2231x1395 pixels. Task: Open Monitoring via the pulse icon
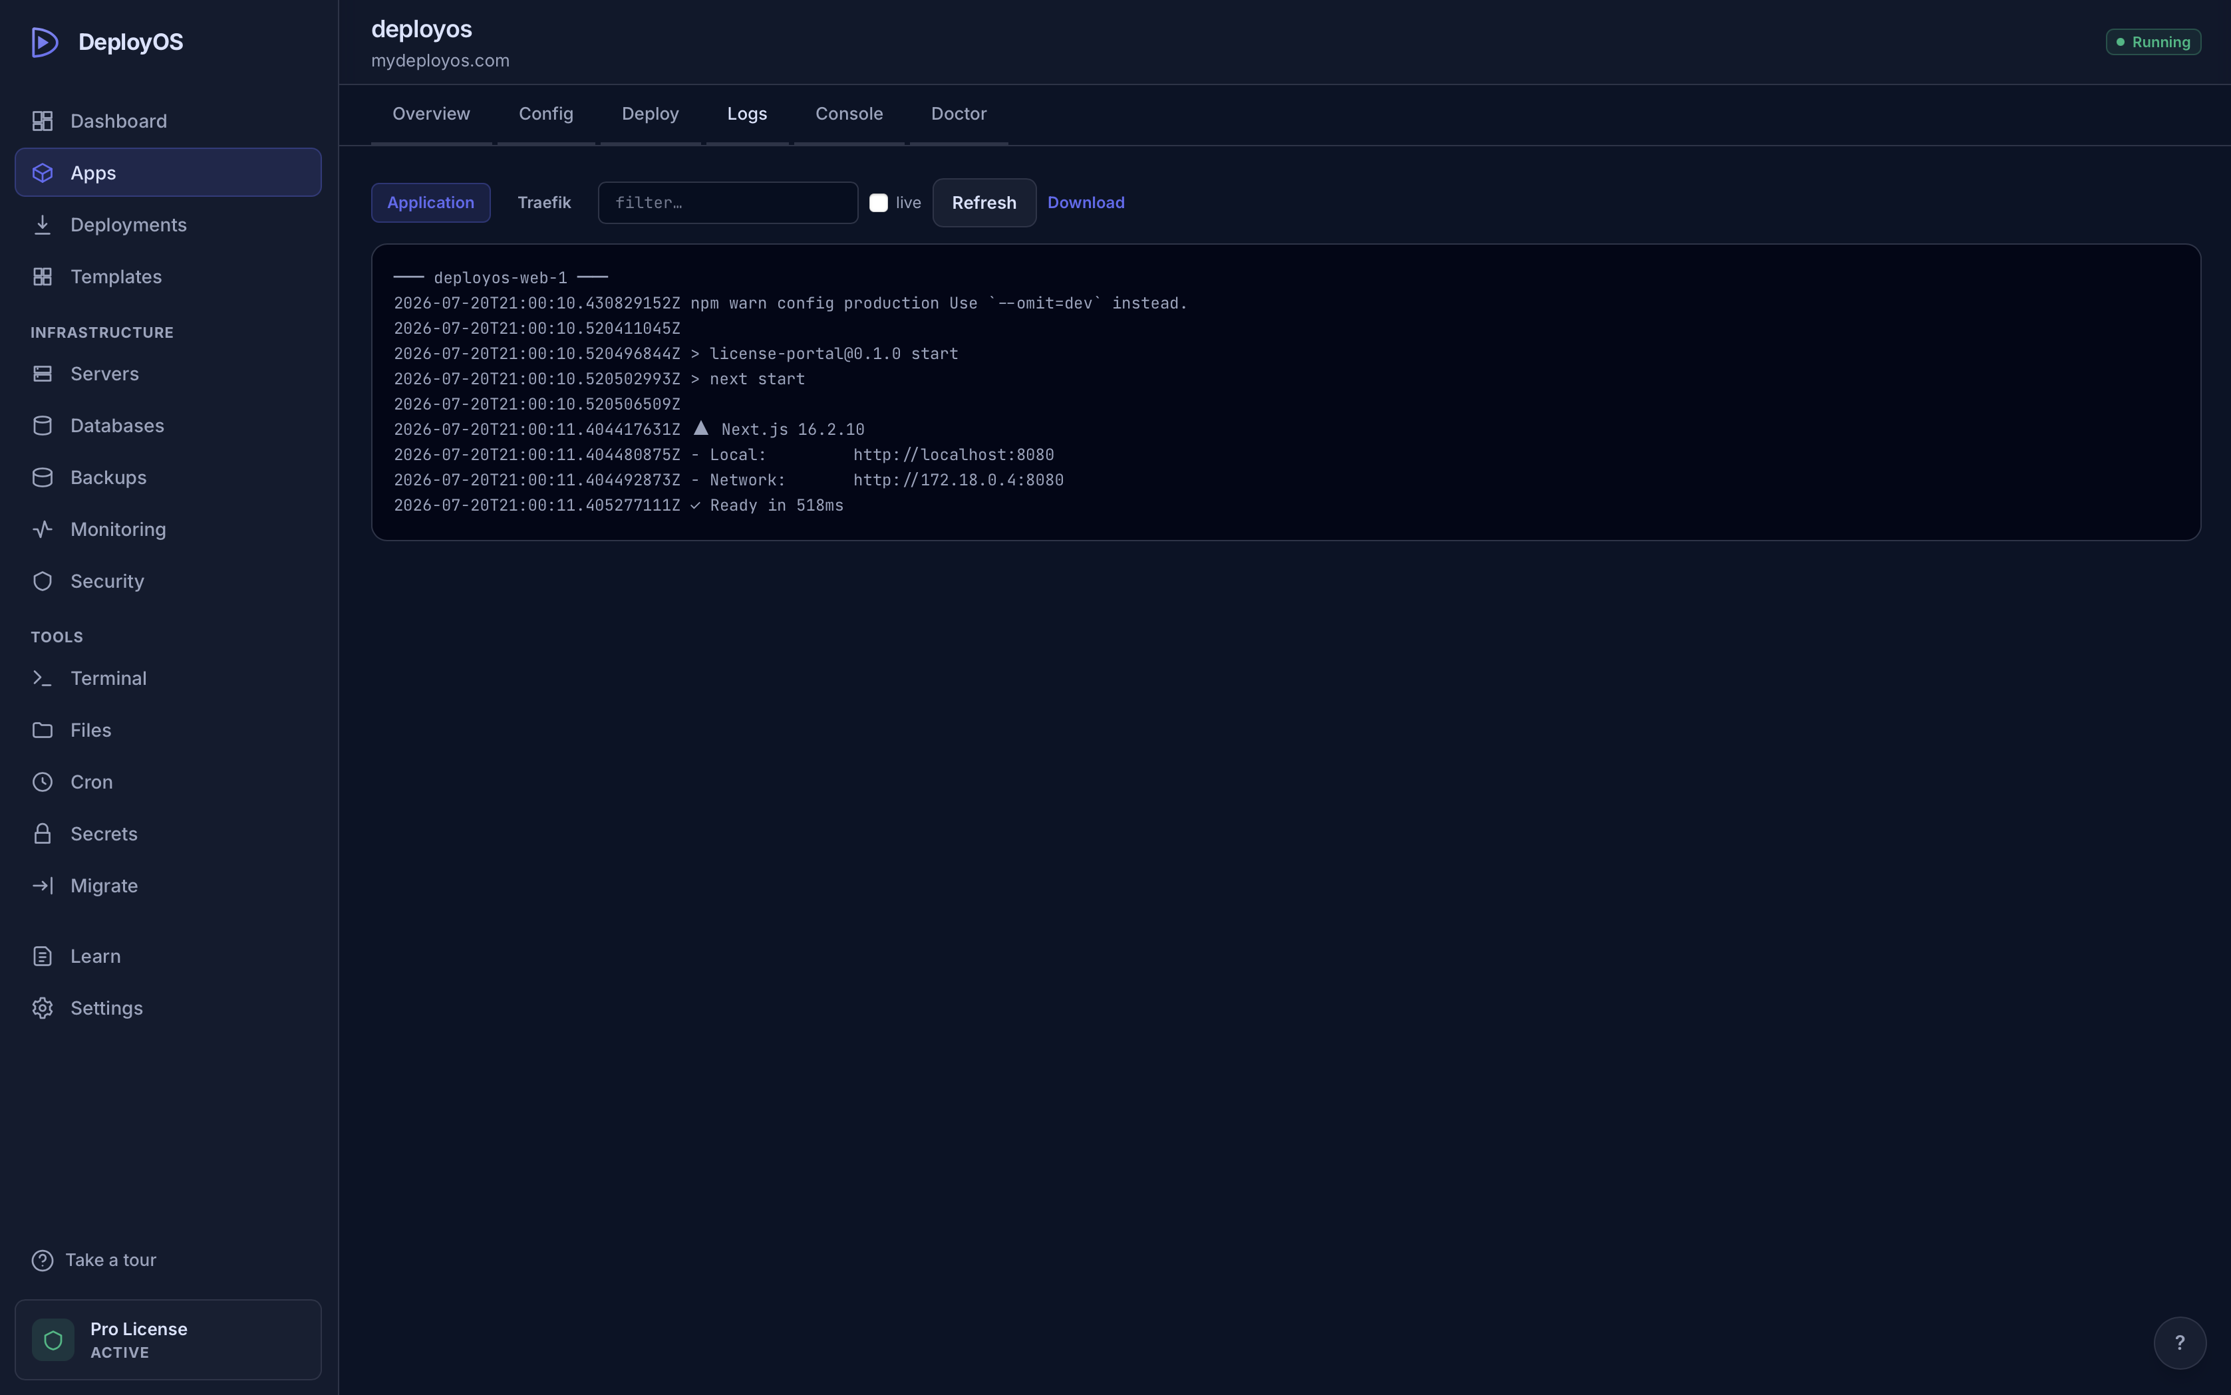click(43, 529)
